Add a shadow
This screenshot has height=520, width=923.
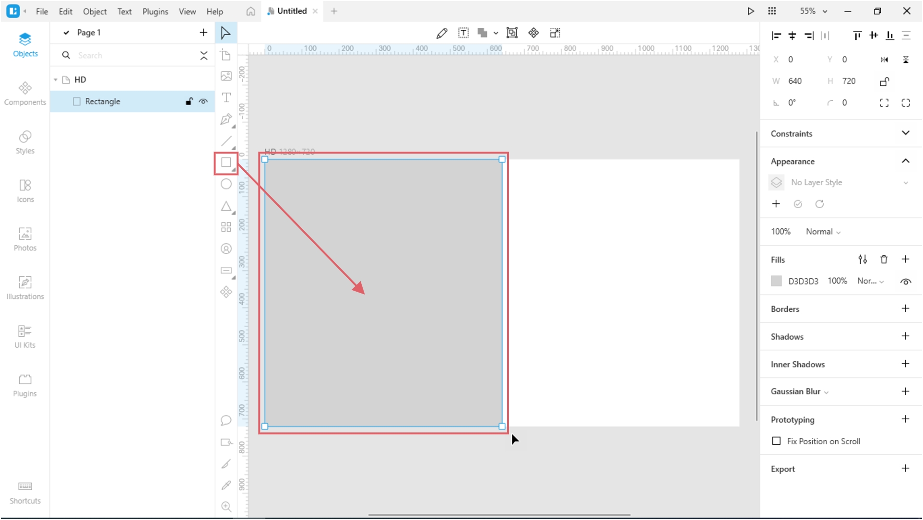click(x=906, y=336)
